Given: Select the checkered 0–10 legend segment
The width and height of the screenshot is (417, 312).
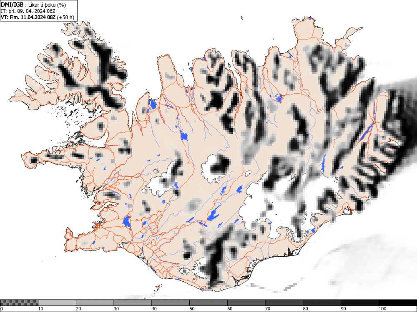Looking at the screenshot, I should (19, 303).
